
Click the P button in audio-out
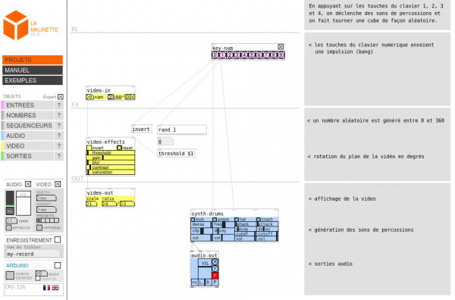tap(215, 282)
